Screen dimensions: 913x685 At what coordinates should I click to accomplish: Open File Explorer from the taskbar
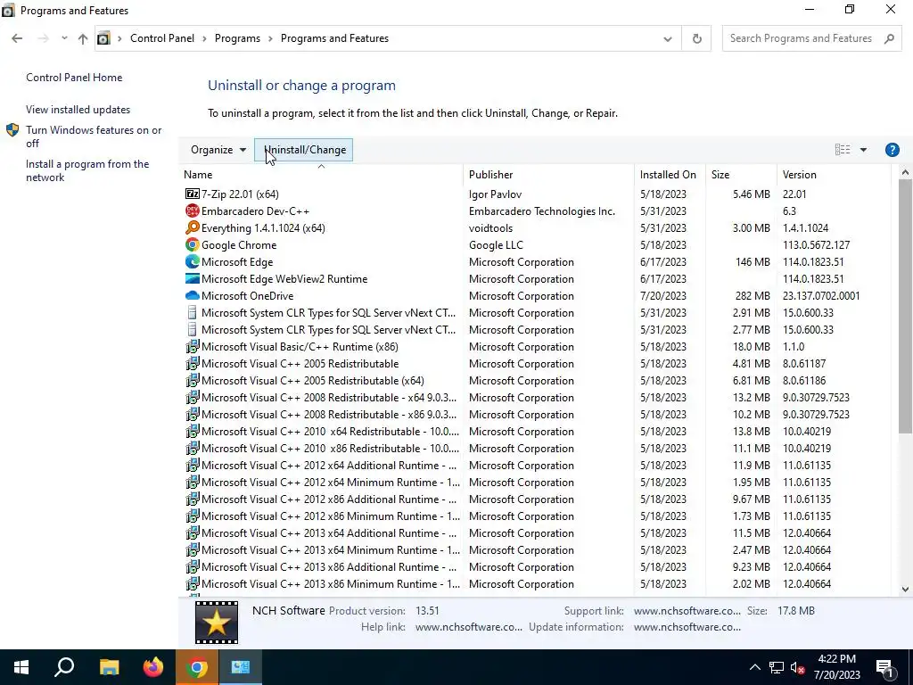109,667
